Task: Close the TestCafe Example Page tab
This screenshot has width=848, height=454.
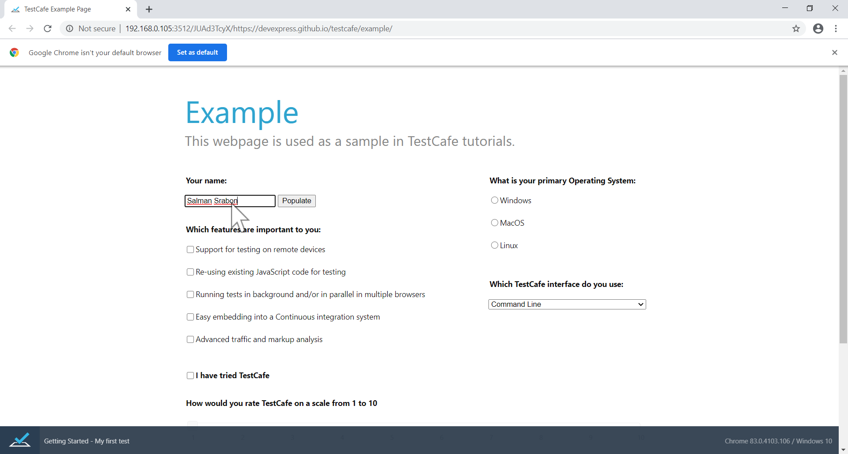Action: (x=128, y=9)
